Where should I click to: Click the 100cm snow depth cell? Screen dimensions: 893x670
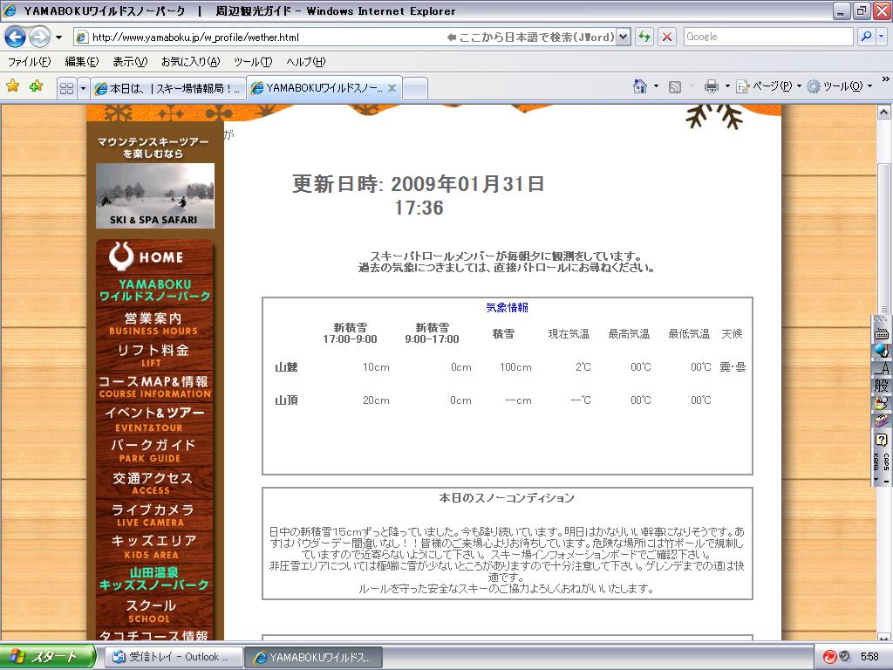pyautogui.click(x=515, y=367)
